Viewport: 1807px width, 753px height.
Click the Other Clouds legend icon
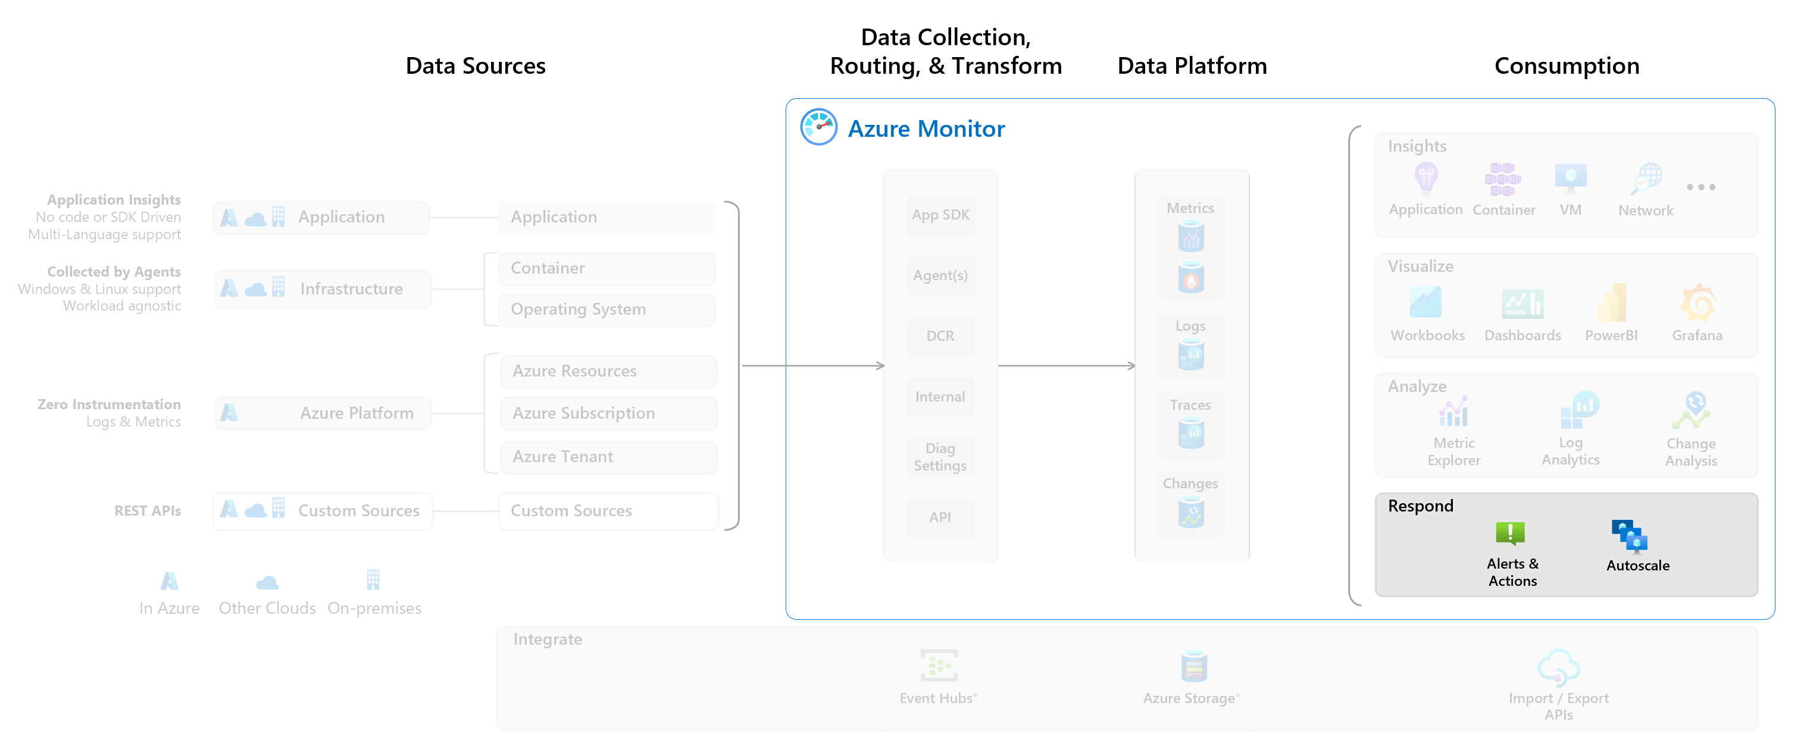(x=267, y=582)
